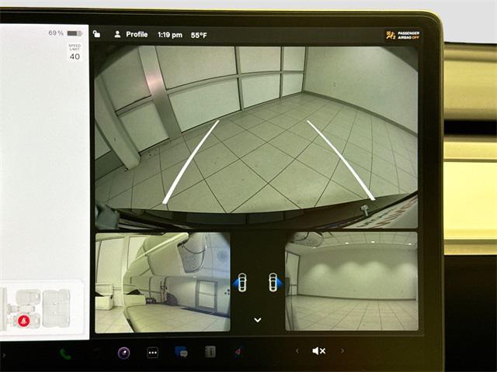Tap the speed limit 40 sign
Image resolution: width=497 pixels, height=372 pixels.
pos(75,53)
